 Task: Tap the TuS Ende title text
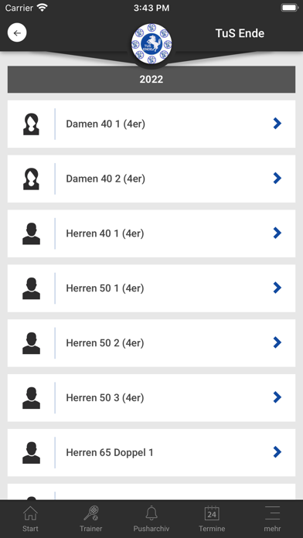240,33
